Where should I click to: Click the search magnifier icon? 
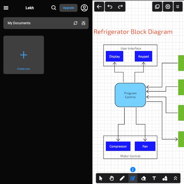(x=54, y=8)
